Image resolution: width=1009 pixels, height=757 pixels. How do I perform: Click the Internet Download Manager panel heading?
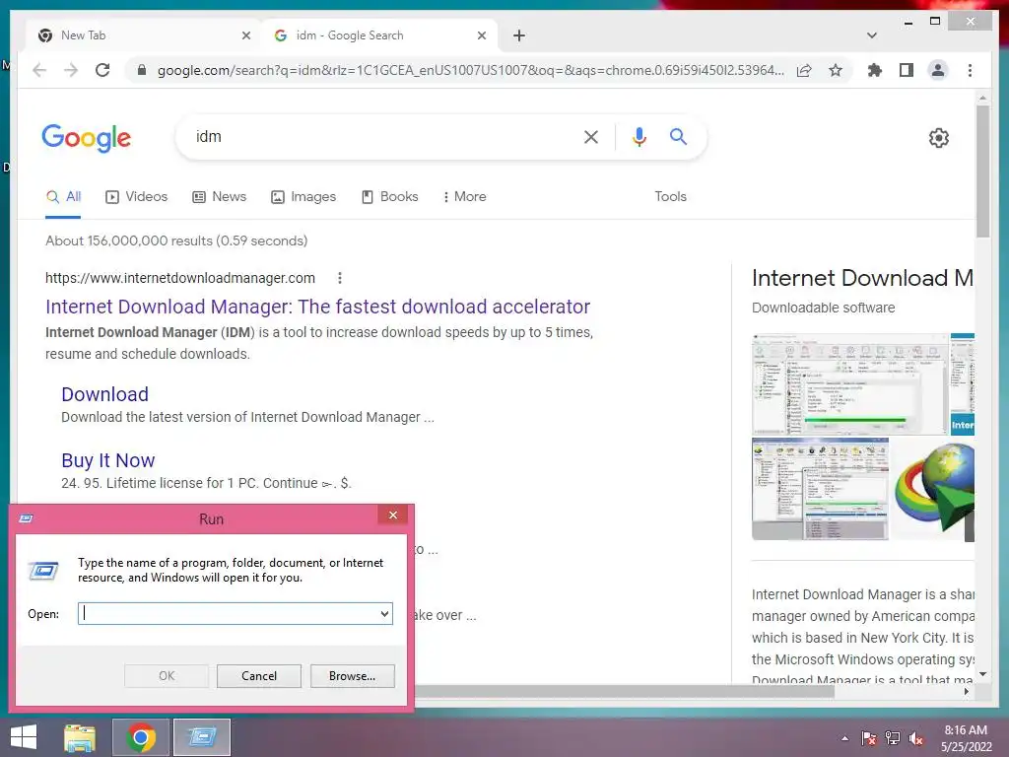pos(862,278)
